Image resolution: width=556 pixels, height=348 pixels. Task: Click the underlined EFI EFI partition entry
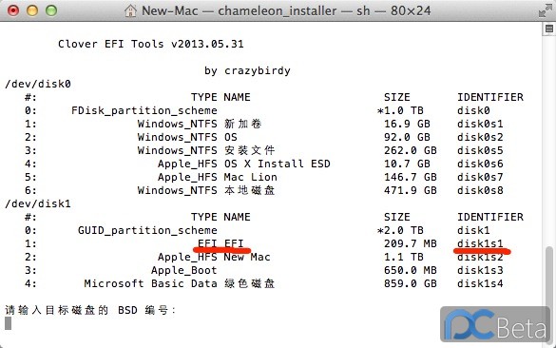tap(220, 243)
